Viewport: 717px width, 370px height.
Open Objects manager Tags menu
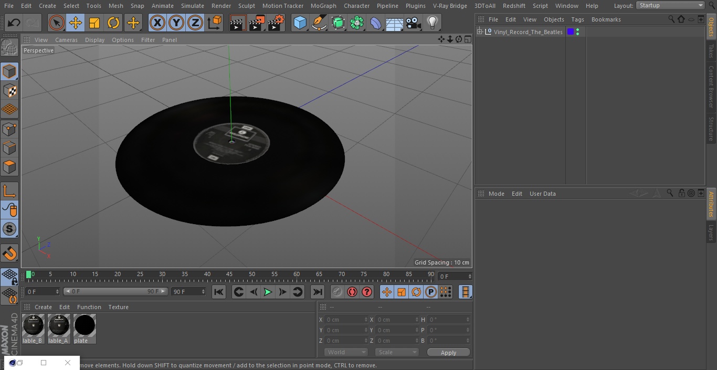(577, 19)
